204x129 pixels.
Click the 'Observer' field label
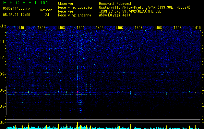tap(66, 4)
